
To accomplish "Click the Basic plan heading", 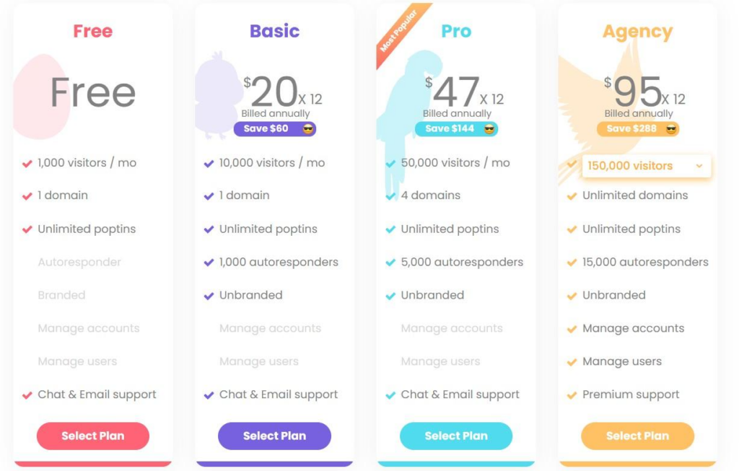I will [274, 31].
